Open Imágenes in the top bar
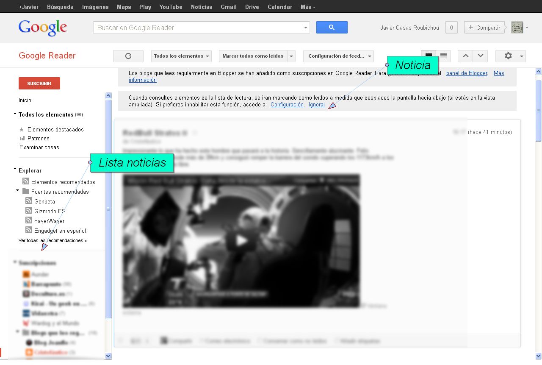542x365 pixels. 95,7
